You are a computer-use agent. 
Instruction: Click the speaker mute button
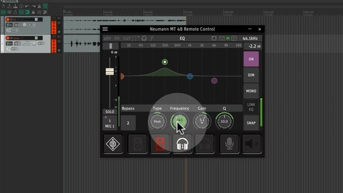click(252, 144)
